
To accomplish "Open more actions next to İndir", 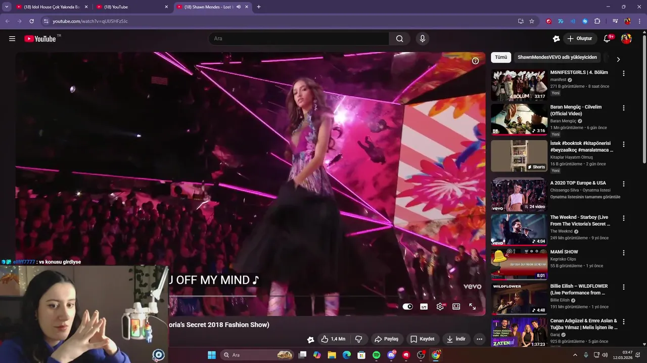I will (x=479, y=339).
